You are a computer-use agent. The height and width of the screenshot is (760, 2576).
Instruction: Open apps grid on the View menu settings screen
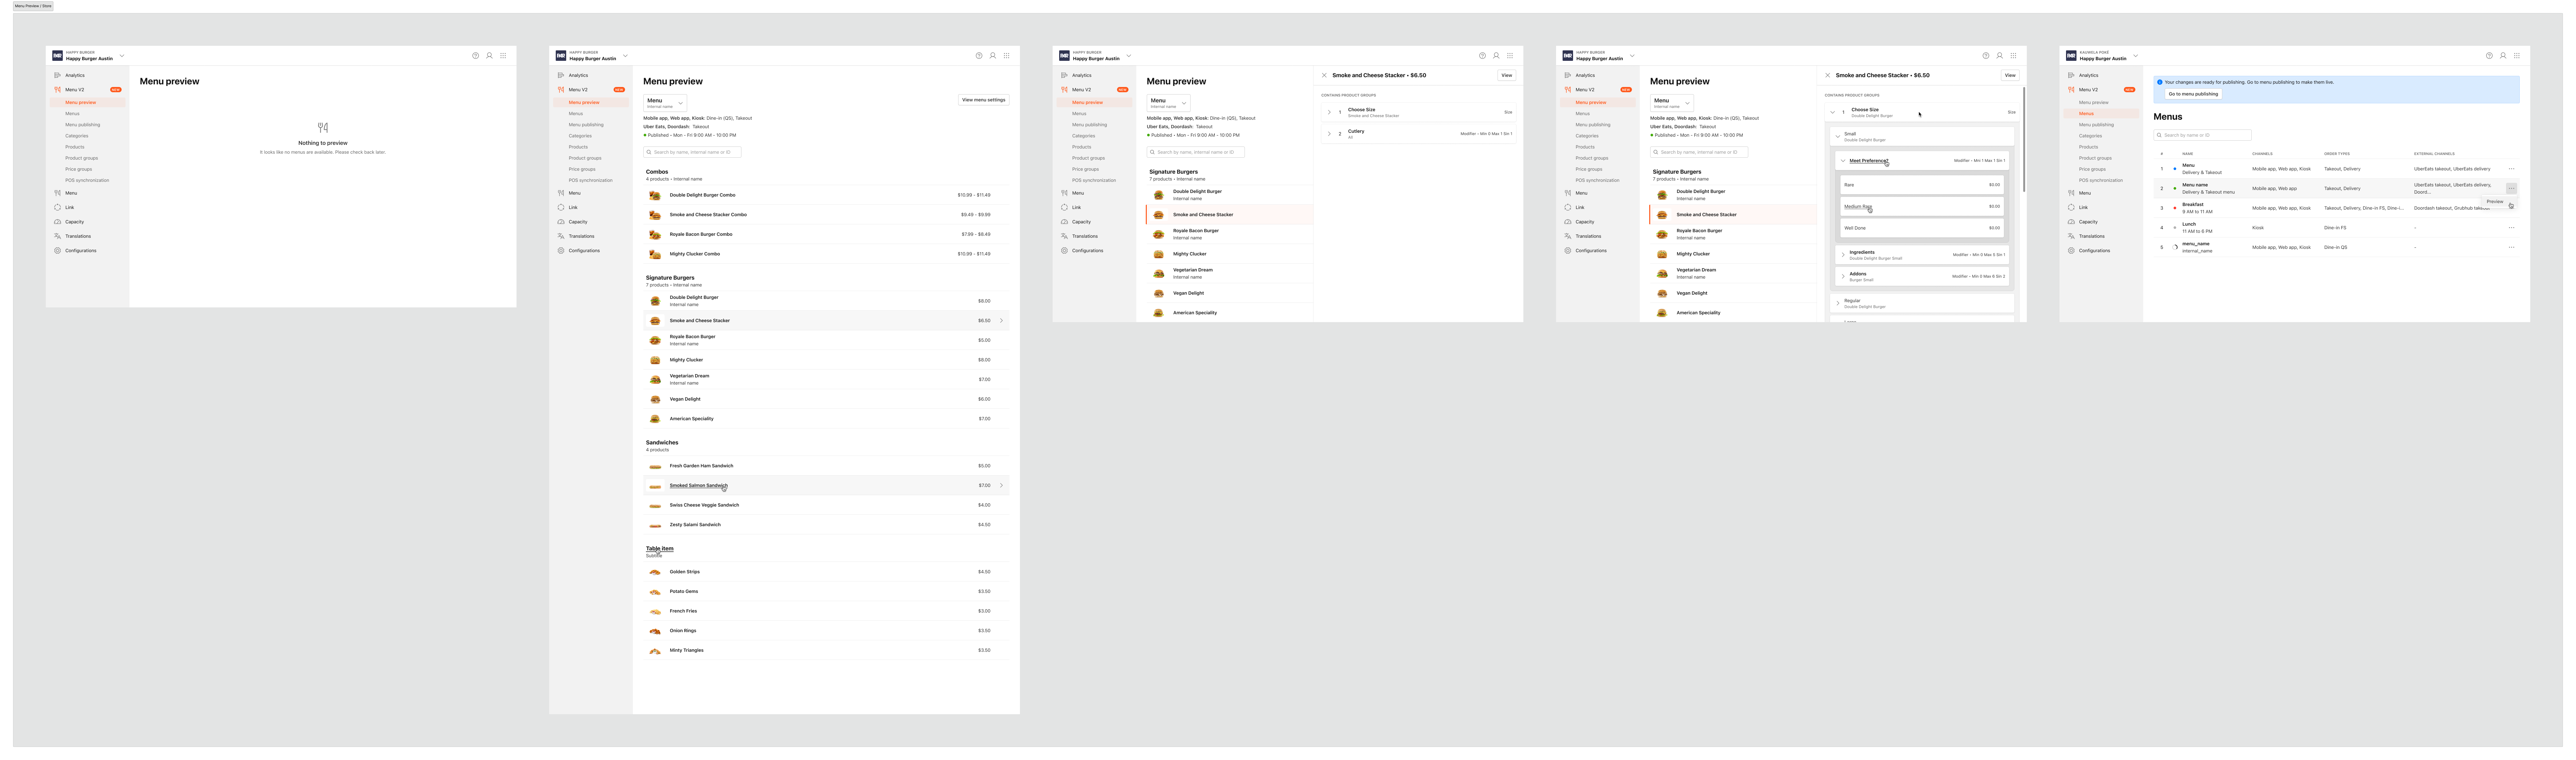(x=1007, y=56)
